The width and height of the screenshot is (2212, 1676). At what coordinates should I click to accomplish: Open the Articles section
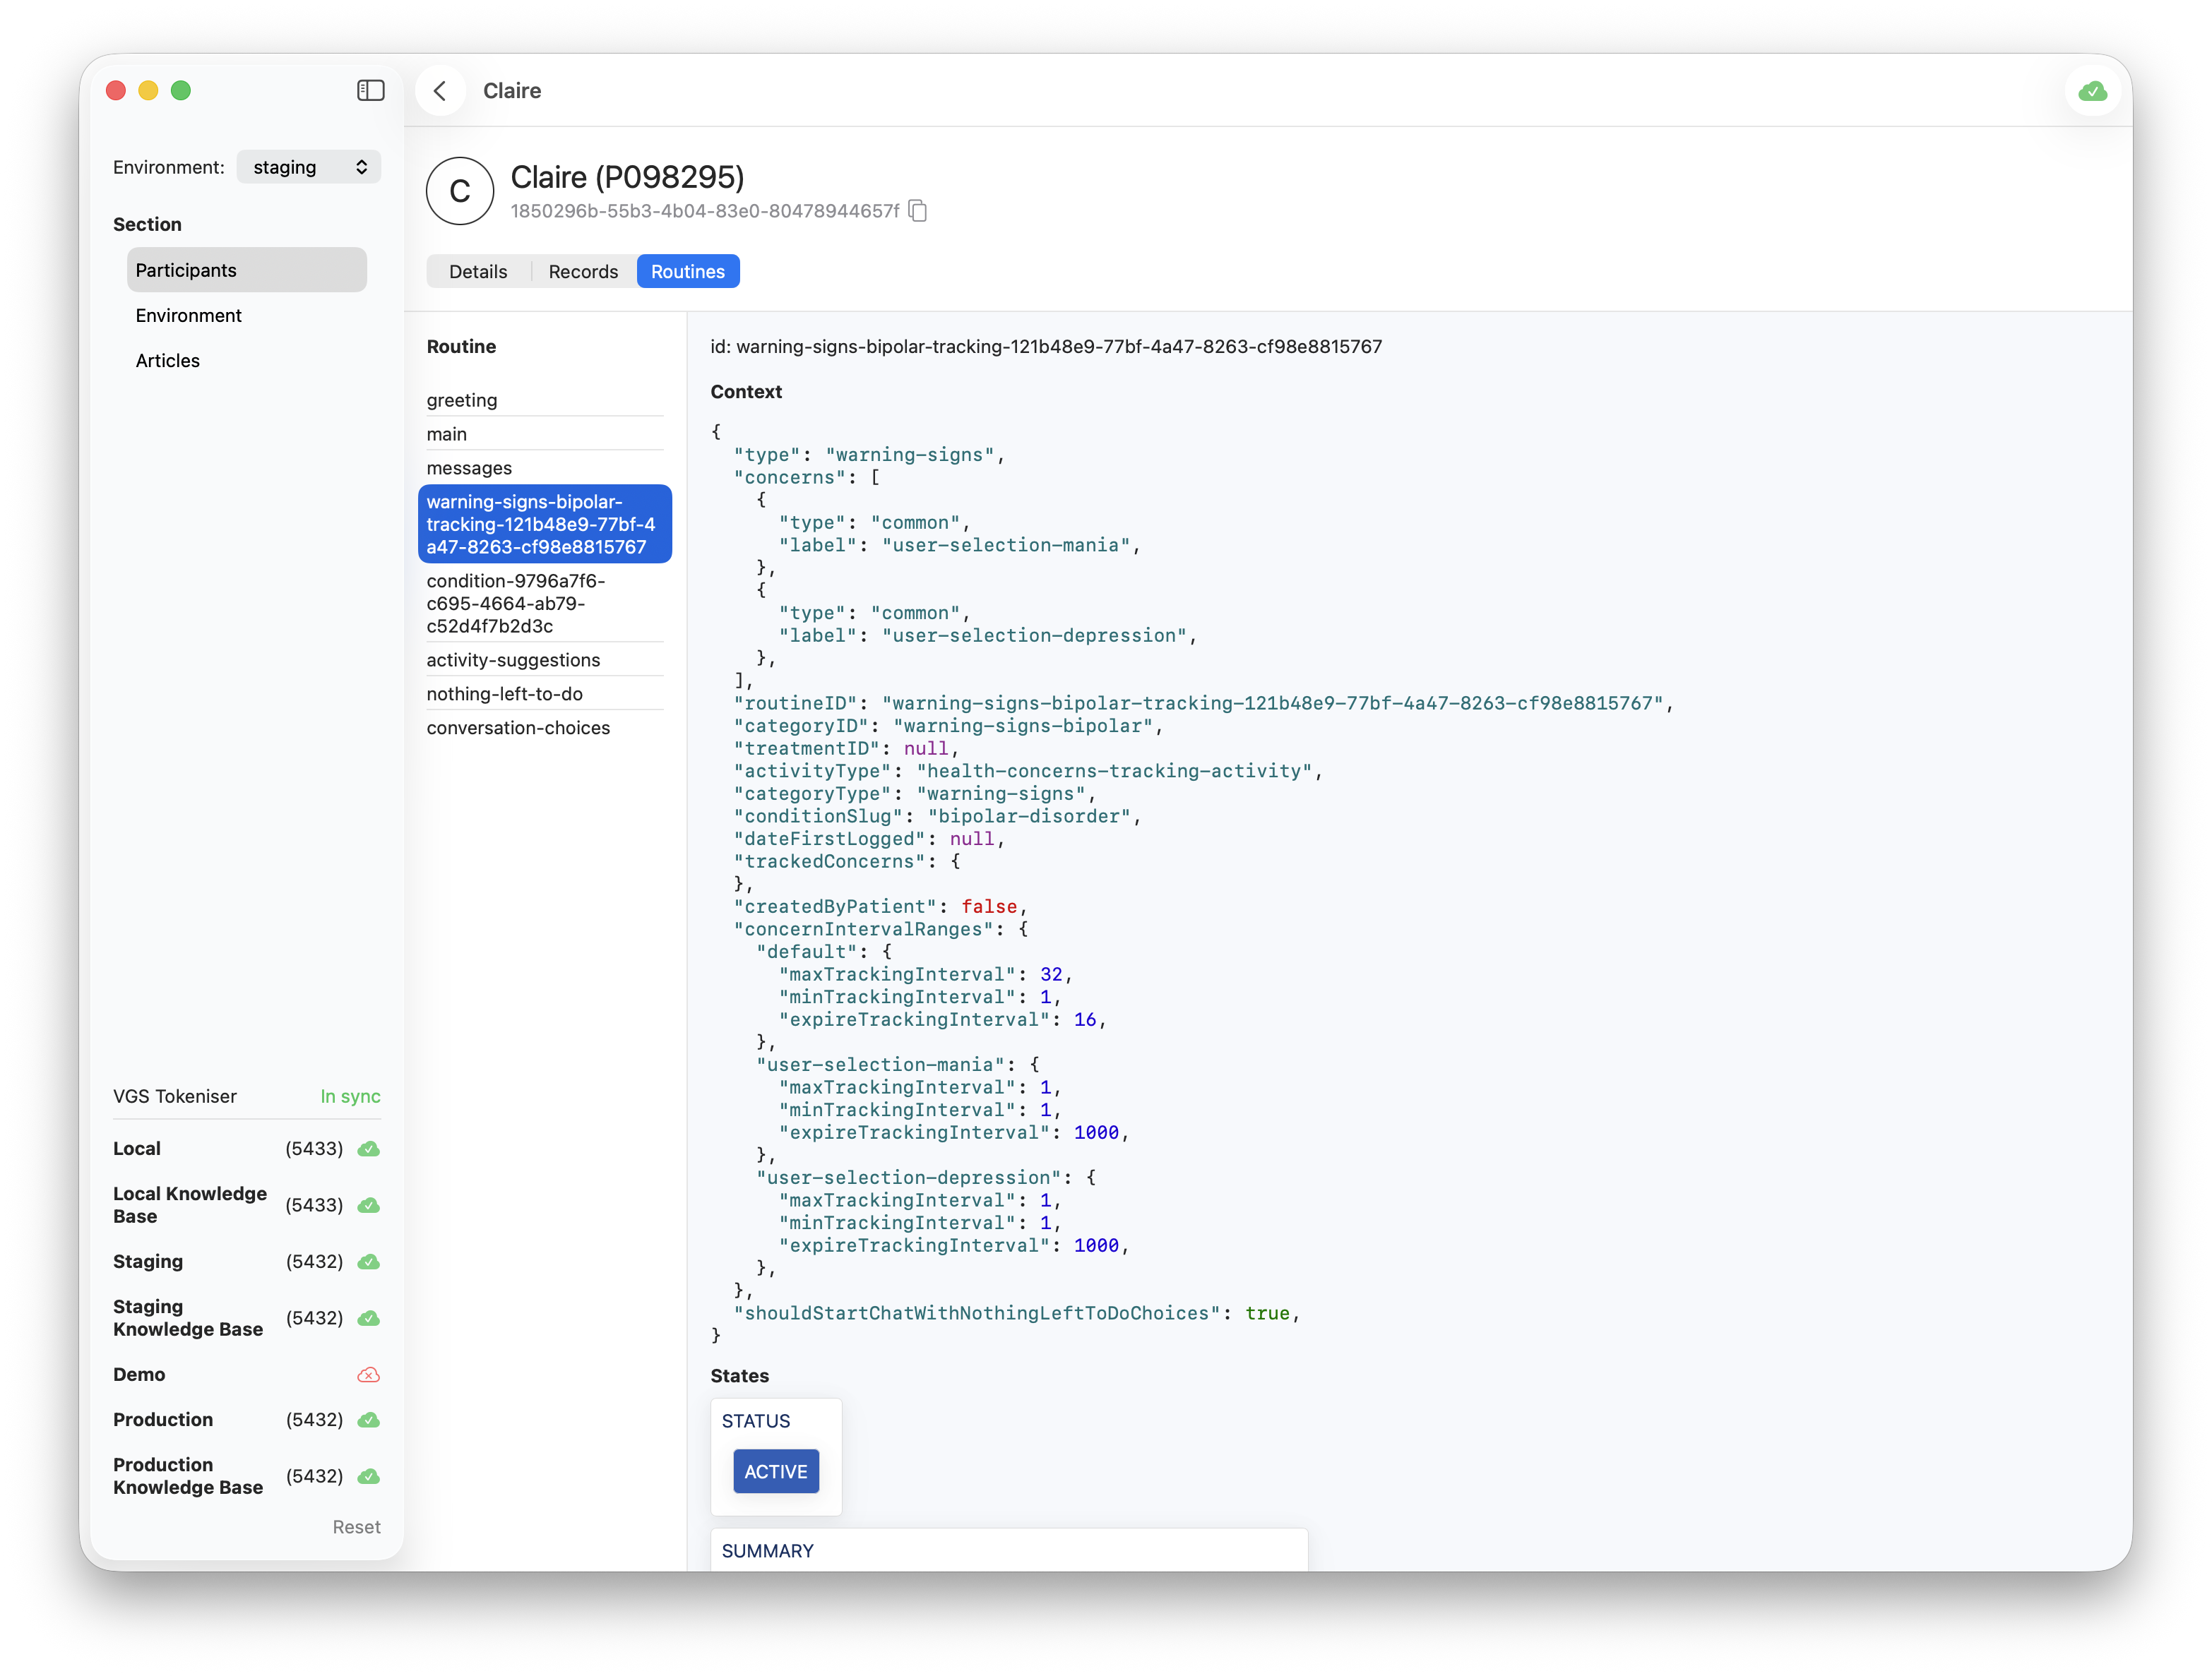168,361
